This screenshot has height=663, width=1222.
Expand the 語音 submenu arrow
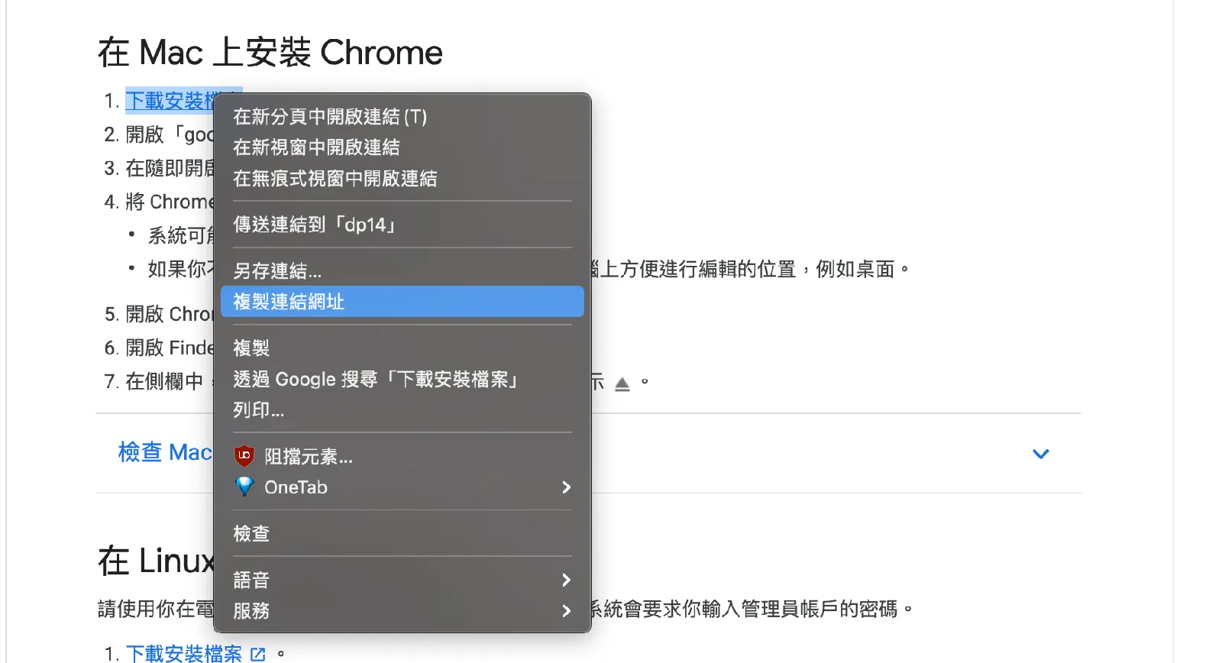(566, 580)
